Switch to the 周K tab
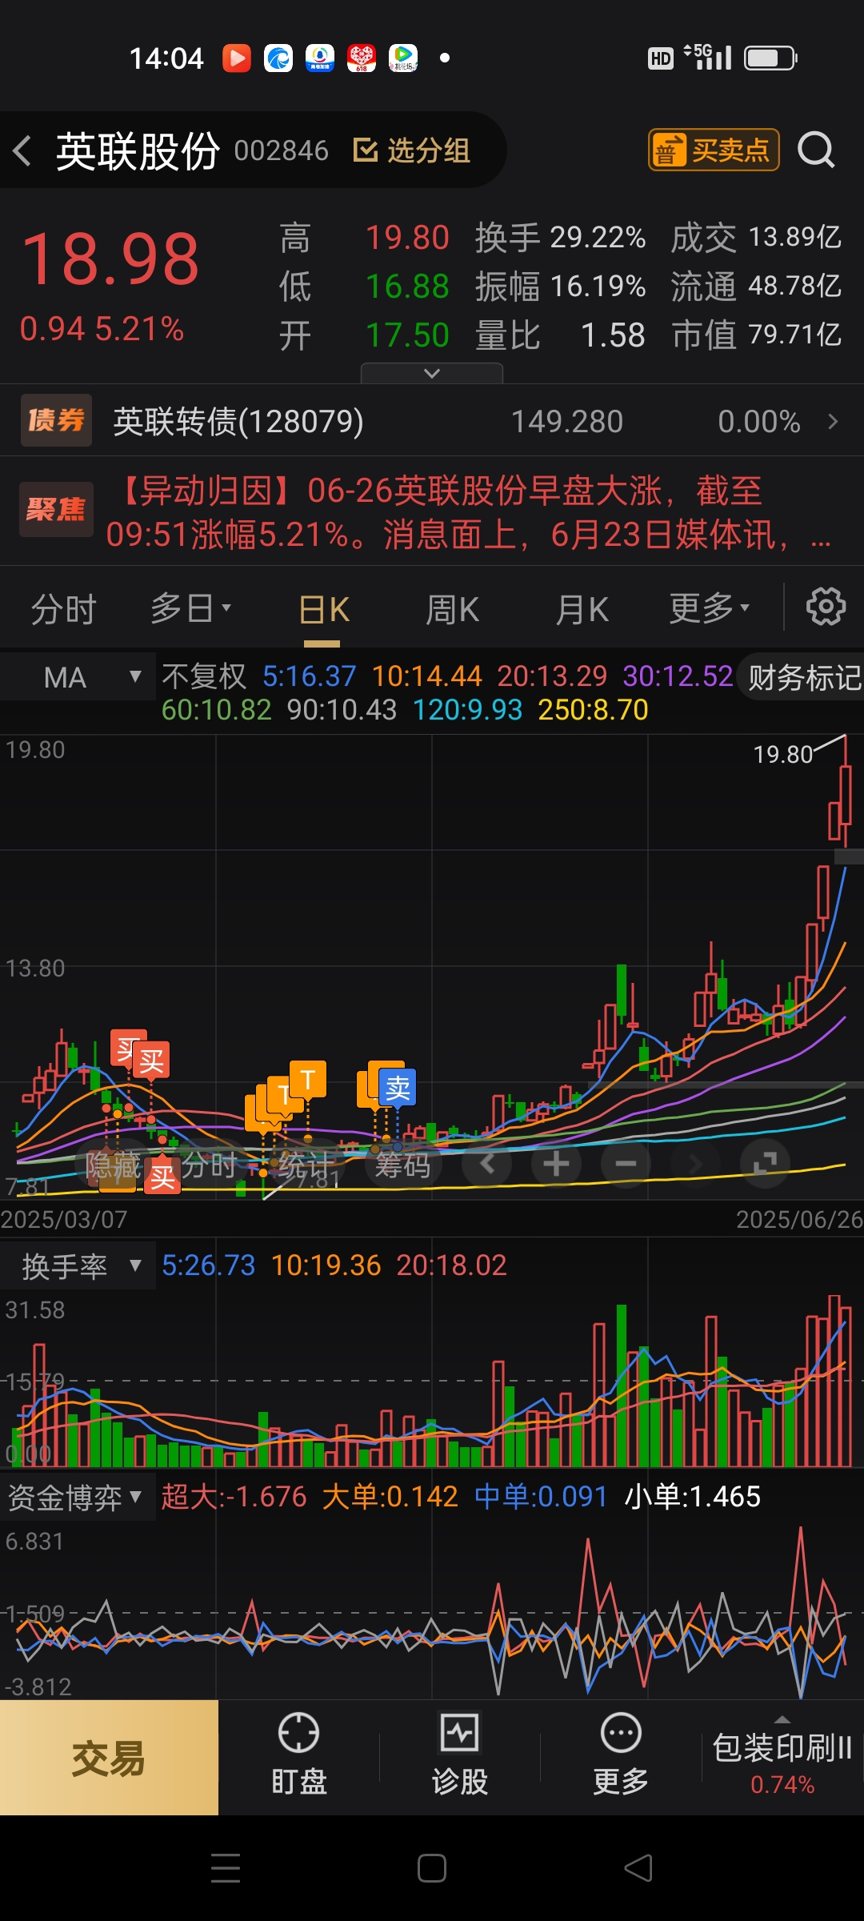 (452, 610)
